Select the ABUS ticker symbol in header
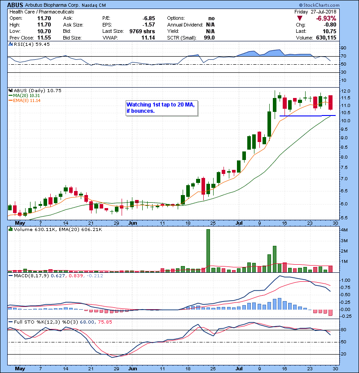This screenshot has width=359, height=373. click(15, 5)
